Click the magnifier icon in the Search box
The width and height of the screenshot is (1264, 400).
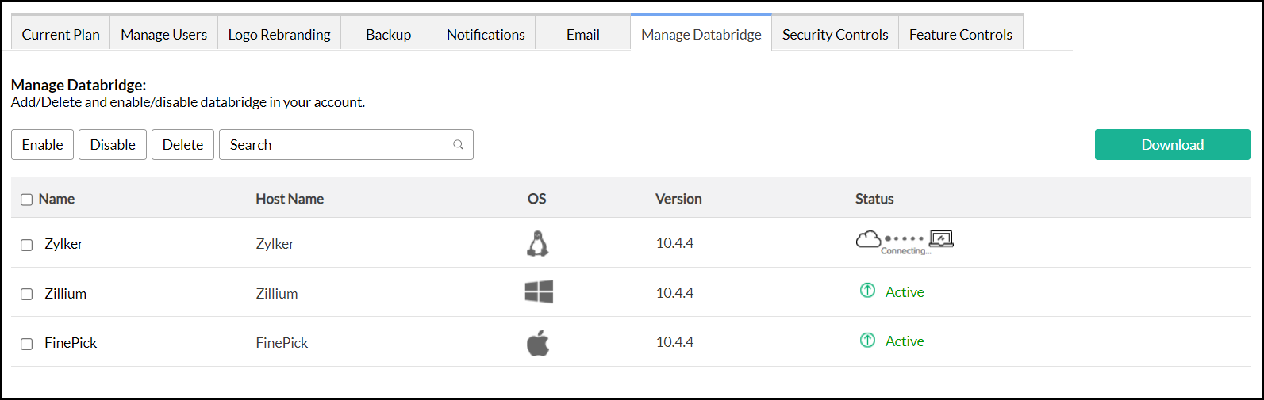coord(458,145)
